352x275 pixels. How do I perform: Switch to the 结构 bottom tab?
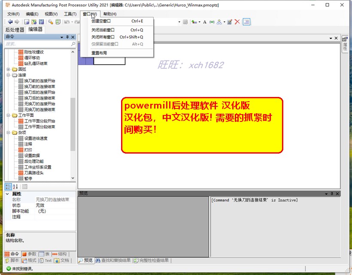coord(60,254)
